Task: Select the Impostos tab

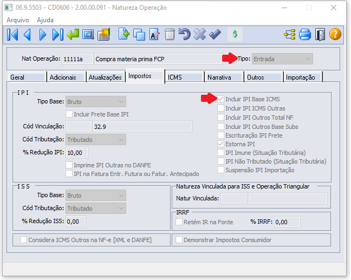Action: (145, 76)
